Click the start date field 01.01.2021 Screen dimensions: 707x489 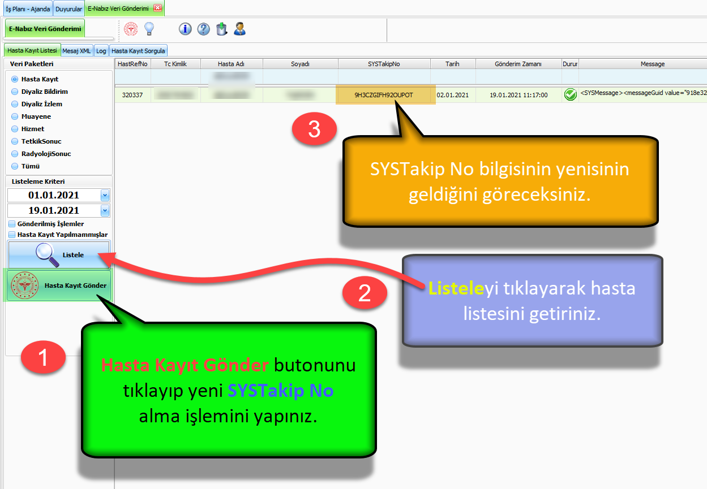point(54,196)
